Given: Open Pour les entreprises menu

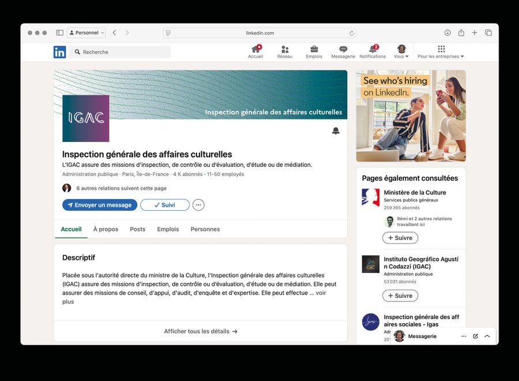Looking at the screenshot, I should point(441,52).
